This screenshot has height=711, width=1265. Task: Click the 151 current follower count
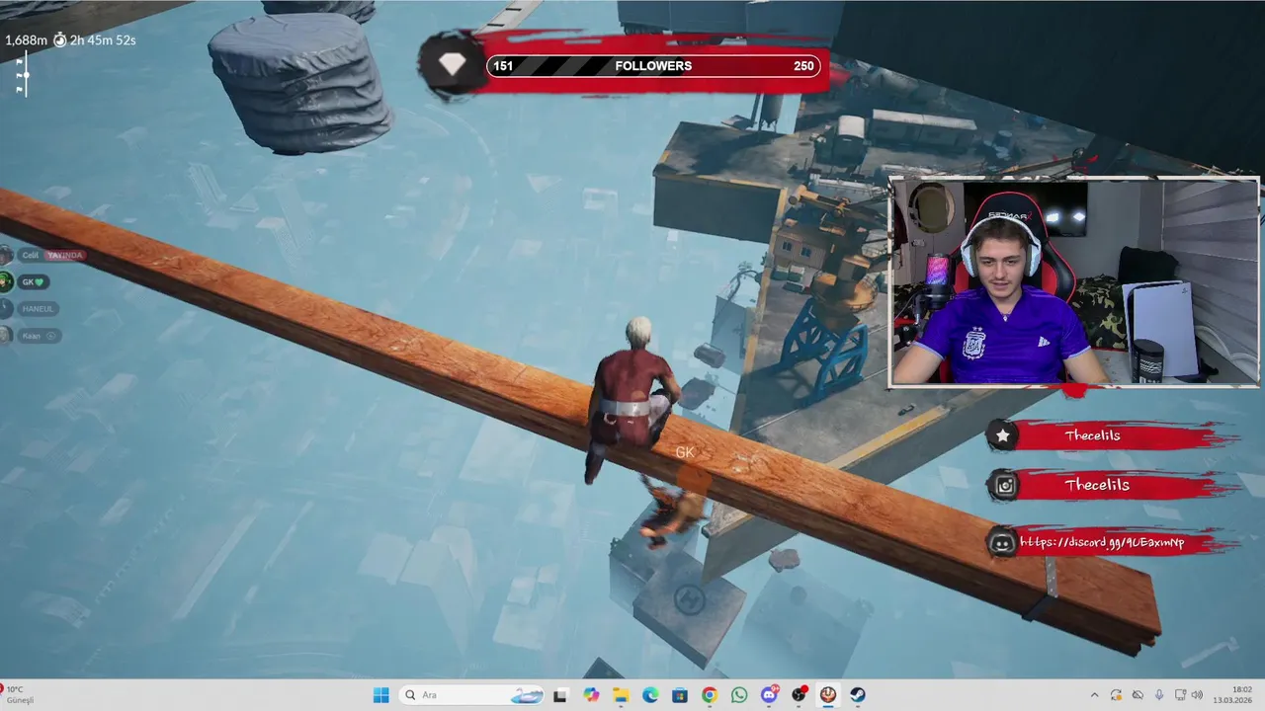coord(503,66)
